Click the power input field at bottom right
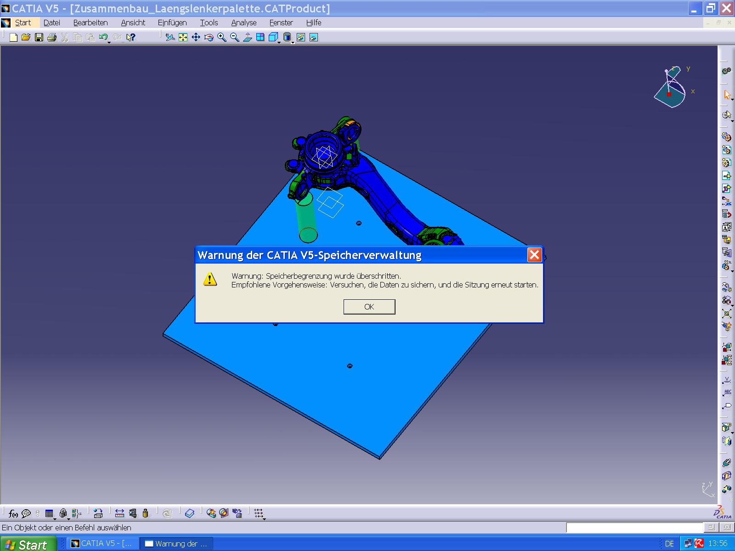735x551 pixels. (634, 528)
